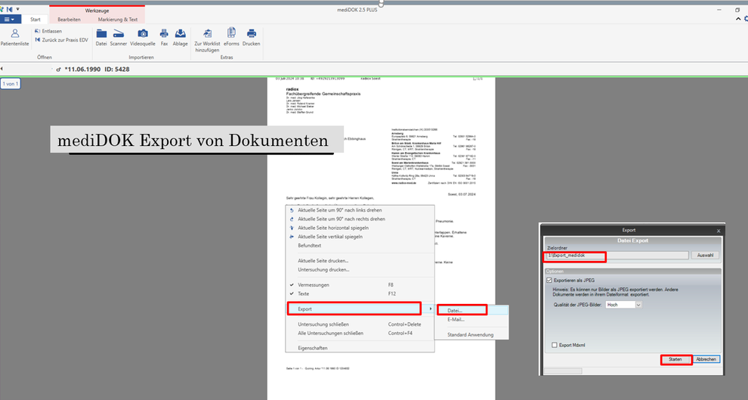Toggle Vermessungen checked menu item
Image resolution: width=748 pixels, height=400 pixels.
click(x=360, y=285)
